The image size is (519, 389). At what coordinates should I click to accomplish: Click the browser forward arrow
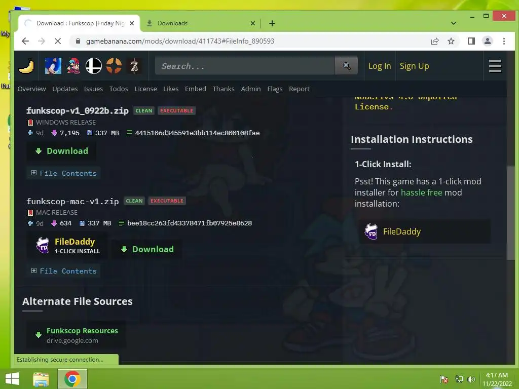click(x=42, y=41)
